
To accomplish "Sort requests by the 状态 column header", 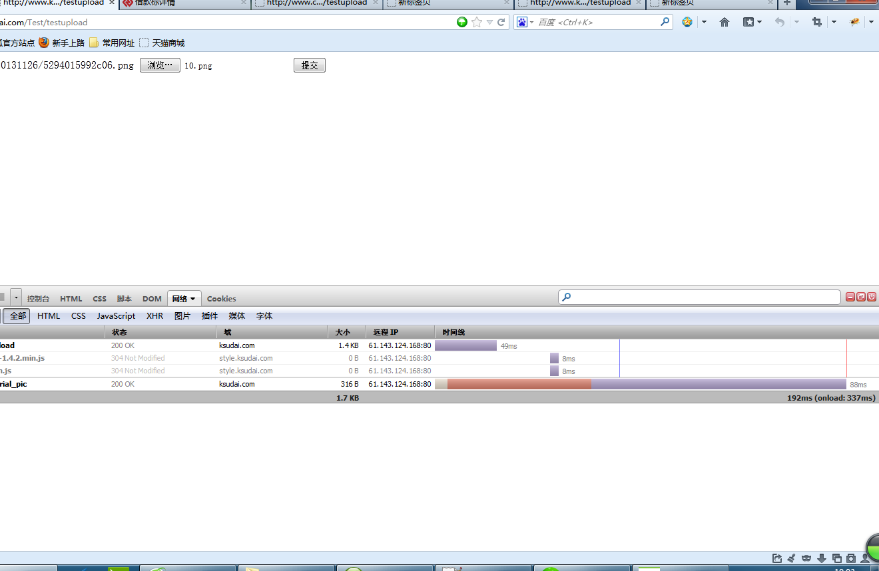I will click(x=160, y=332).
